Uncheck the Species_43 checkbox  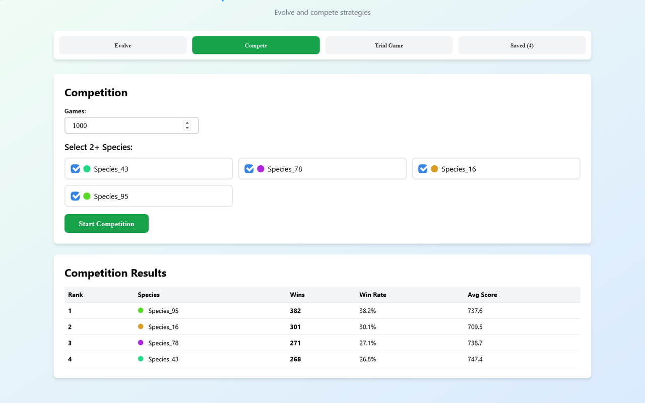pos(75,169)
